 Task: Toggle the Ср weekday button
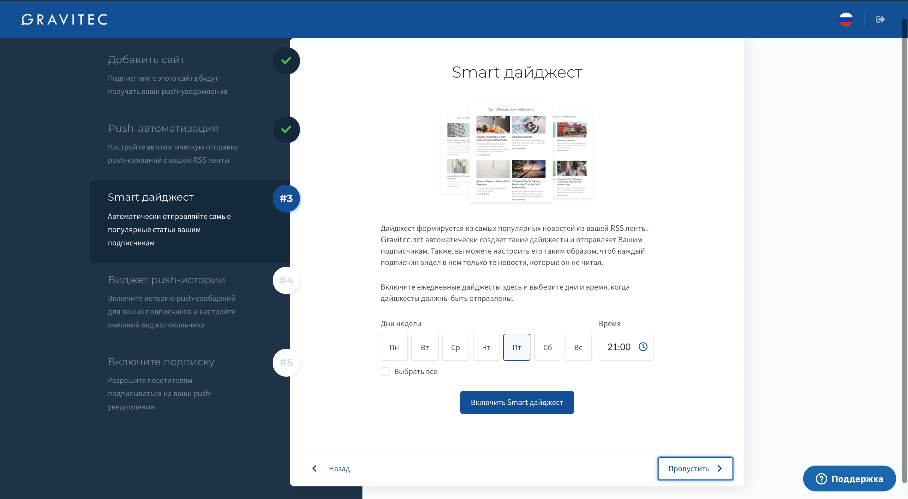(455, 347)
